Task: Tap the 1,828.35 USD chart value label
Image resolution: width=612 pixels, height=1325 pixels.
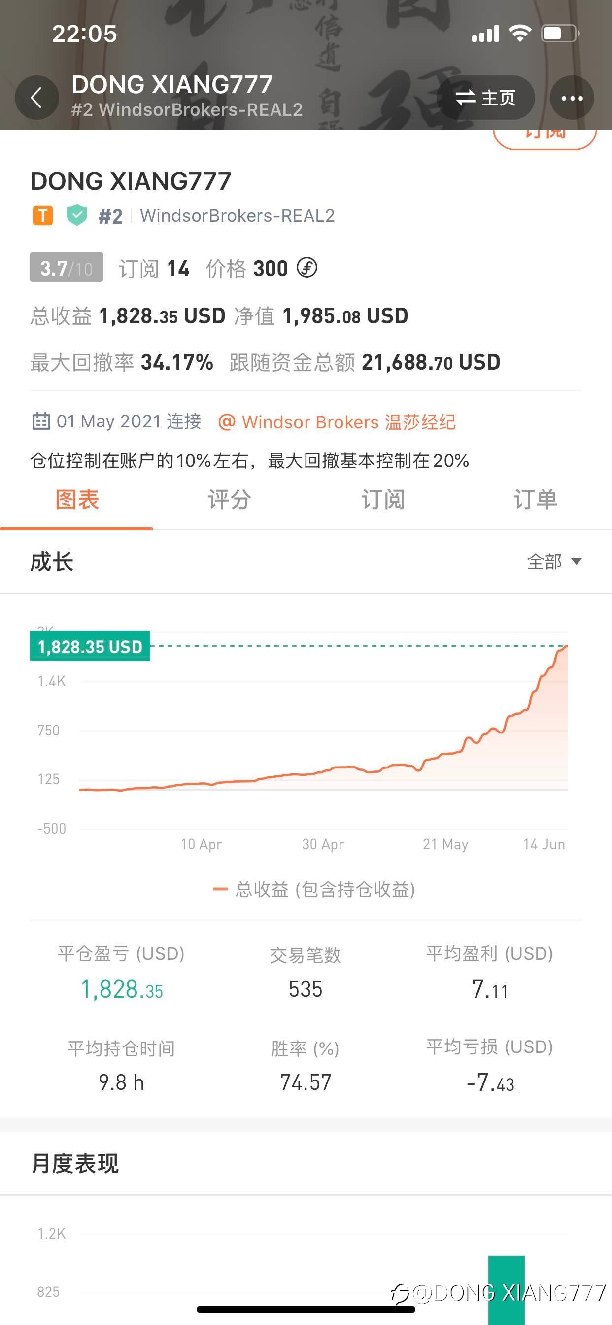Action: pyautogui.click(x=90, y=647)
